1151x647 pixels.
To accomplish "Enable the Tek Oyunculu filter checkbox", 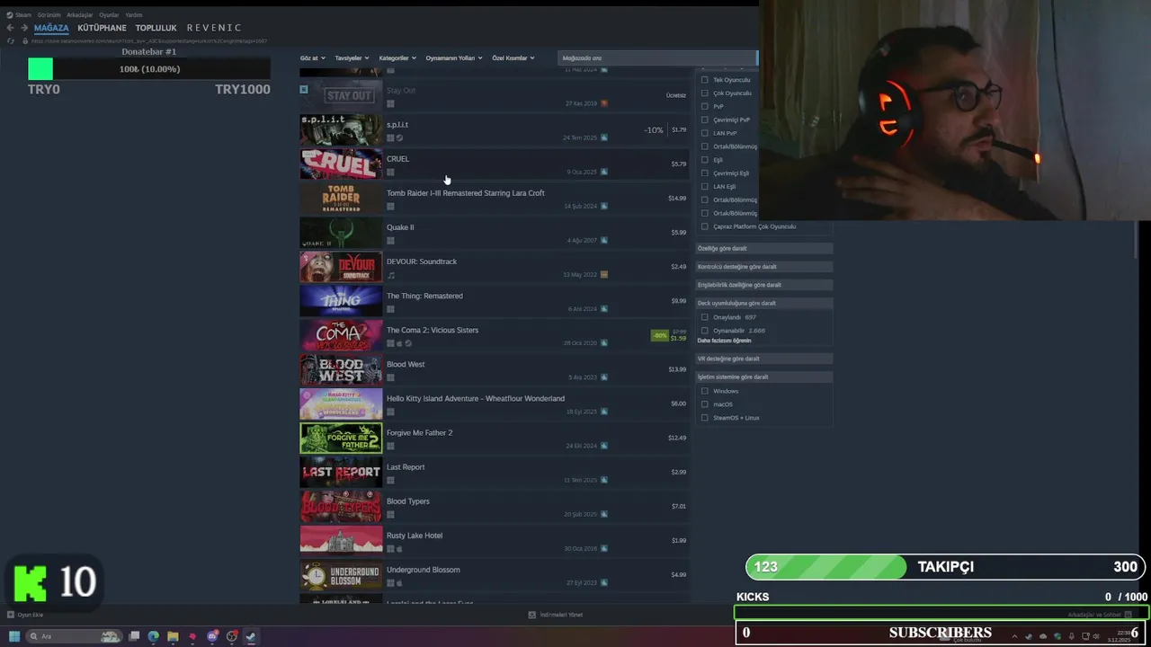I will coord(705,80).
